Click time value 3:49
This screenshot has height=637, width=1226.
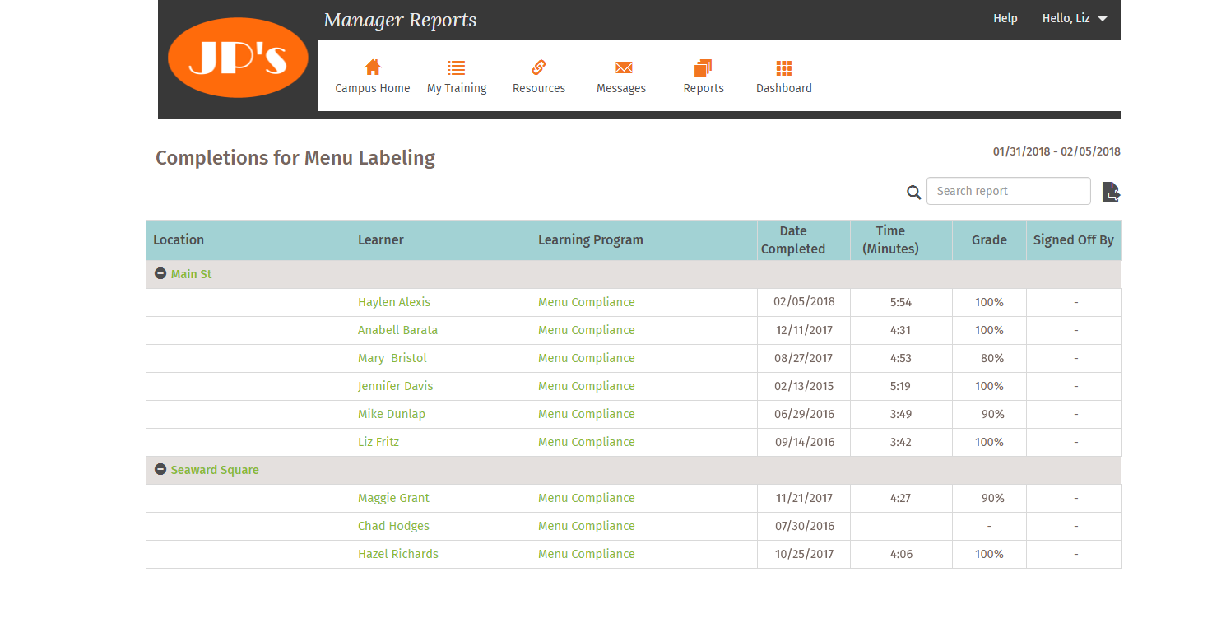pyautogui.click(x=901, y=414)
